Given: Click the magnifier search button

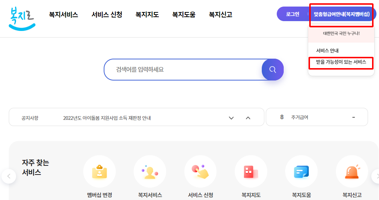Looking at the screenshot, I should point(273,70).
